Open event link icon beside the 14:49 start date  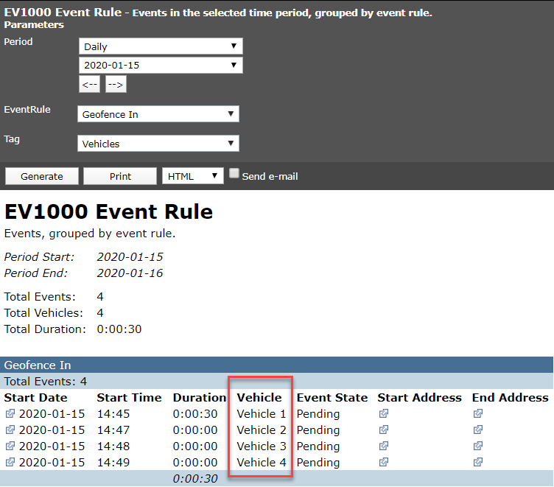pos(10,462)
